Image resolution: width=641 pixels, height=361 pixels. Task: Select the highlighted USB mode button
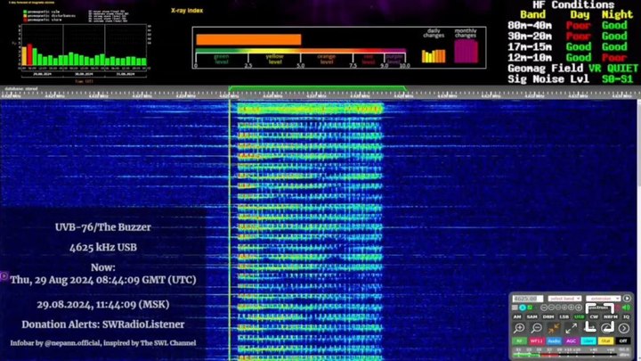click(x=580, y=316)
